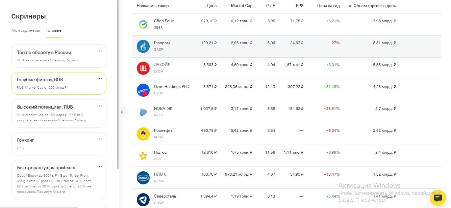The height and width of the screenshot is (208, 451).
Task: Open the Sber Bank logo icon
Action: [x=143, y=24]
